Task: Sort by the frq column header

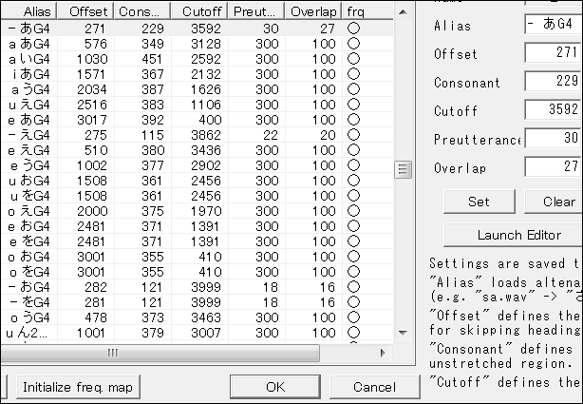Action: 367,11
